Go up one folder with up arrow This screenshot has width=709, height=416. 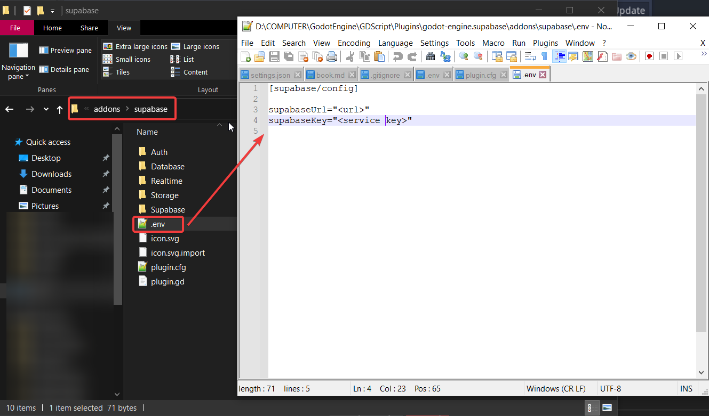tap(60, 109)
